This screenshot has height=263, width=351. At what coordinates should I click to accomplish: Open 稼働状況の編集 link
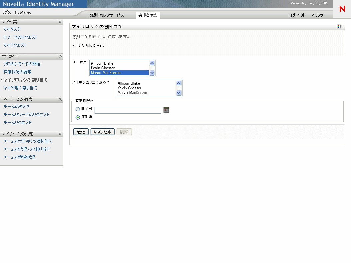click(17, 72)
